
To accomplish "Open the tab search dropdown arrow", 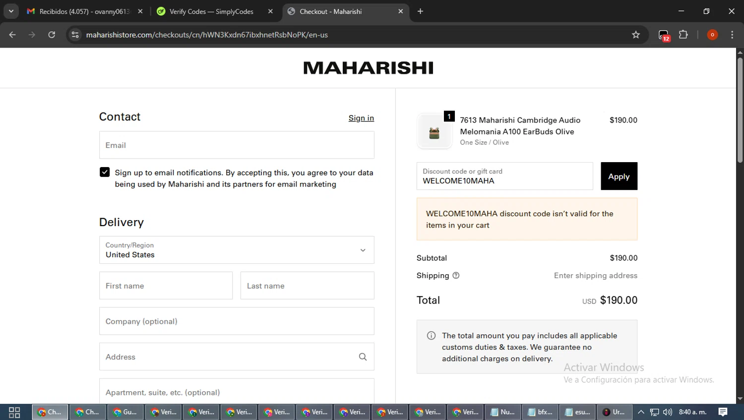I will point(11,11).
